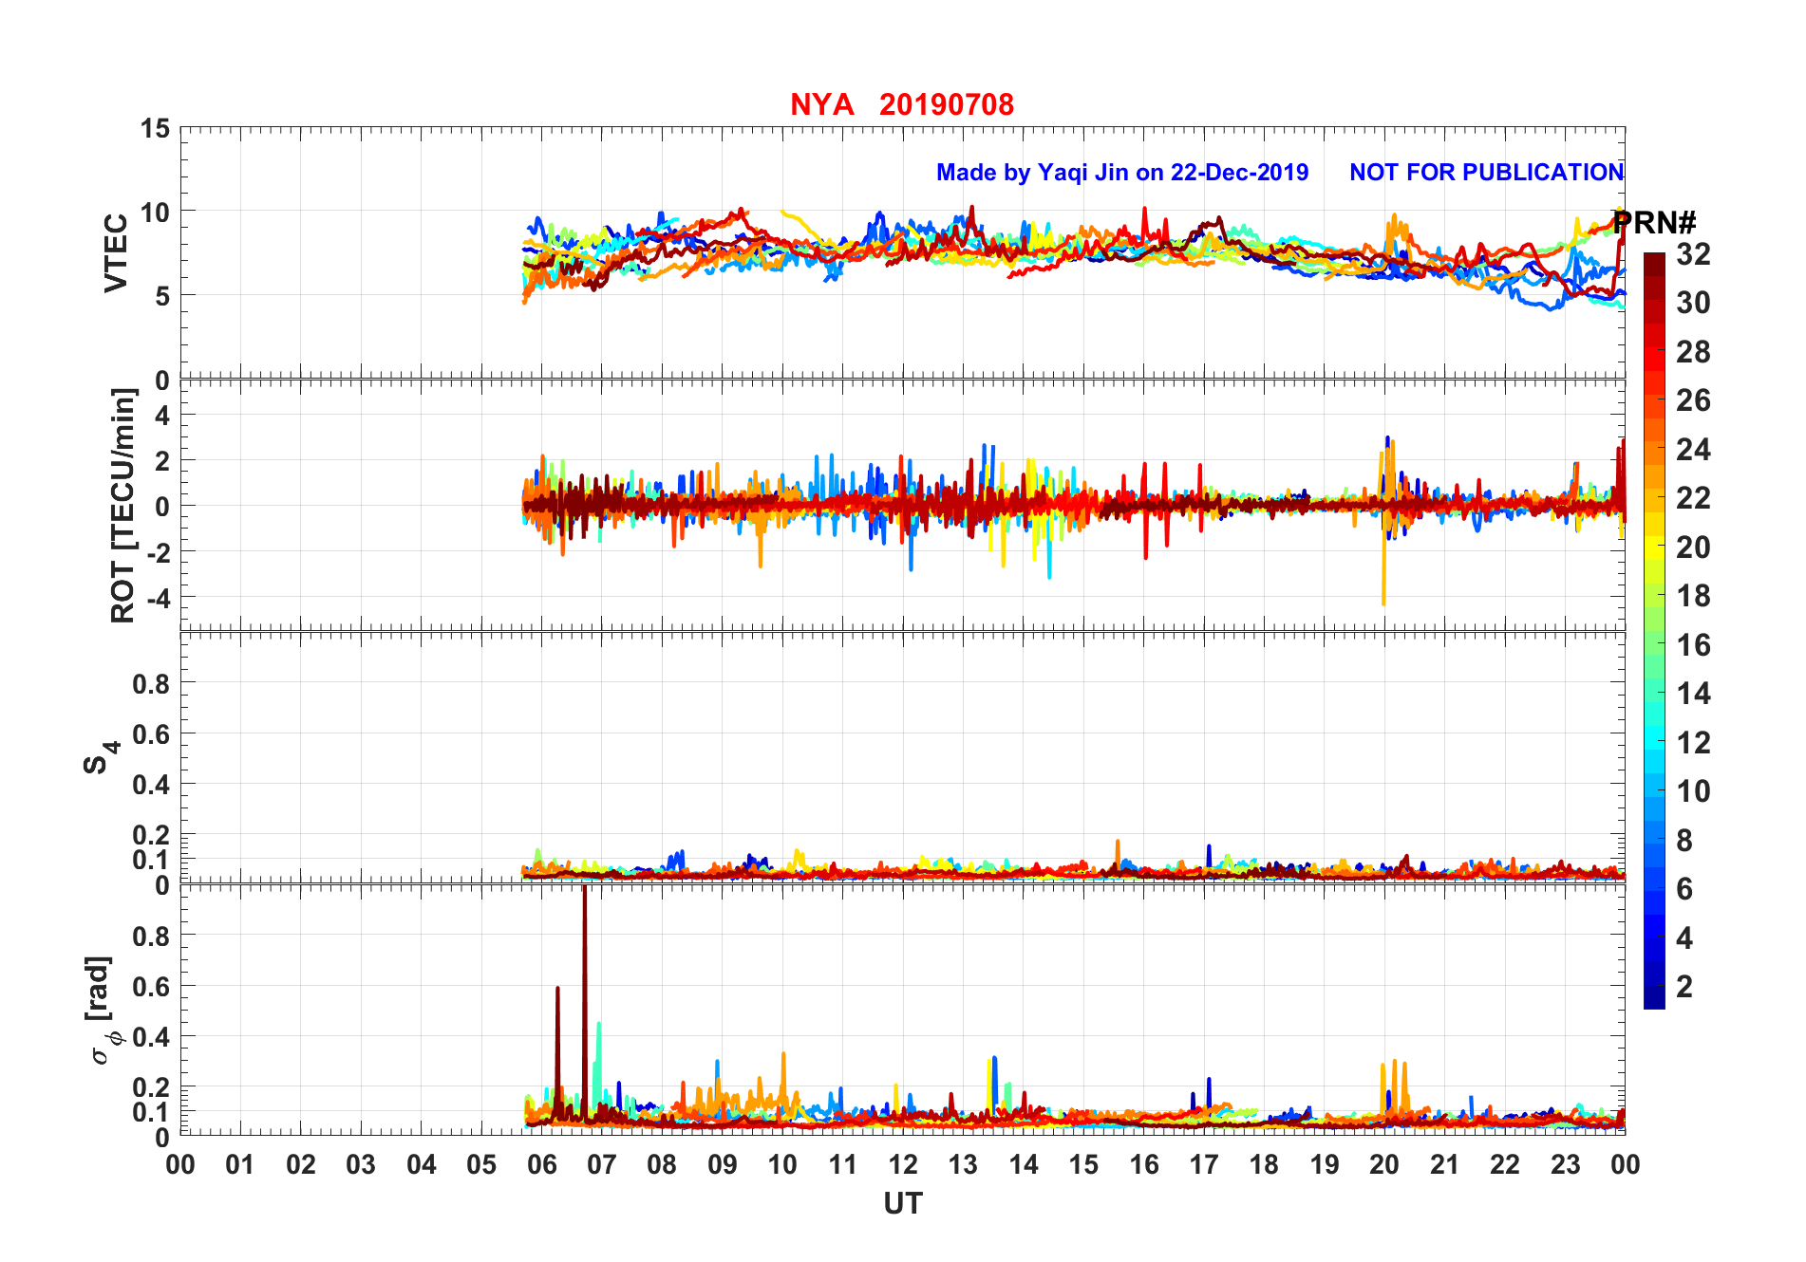Select the colorbar tick label "28"
Image resolution: width=1806 pixels, height=1262 pixels.
(x=1693, y=352)
